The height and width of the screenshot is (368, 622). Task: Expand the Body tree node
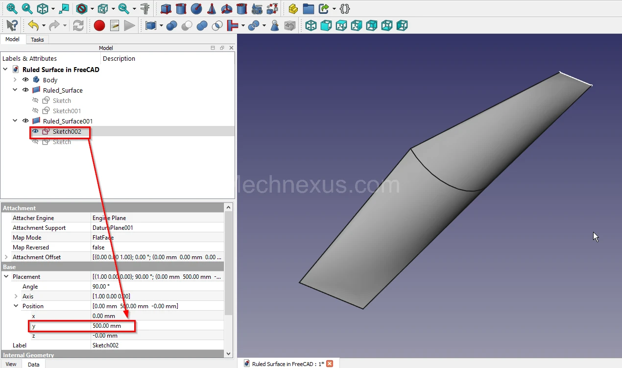point(15,80)
